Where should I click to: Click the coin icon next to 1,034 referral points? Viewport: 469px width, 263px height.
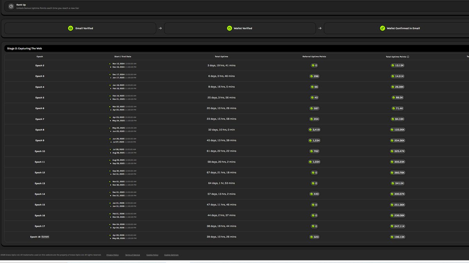pos(311,162)
